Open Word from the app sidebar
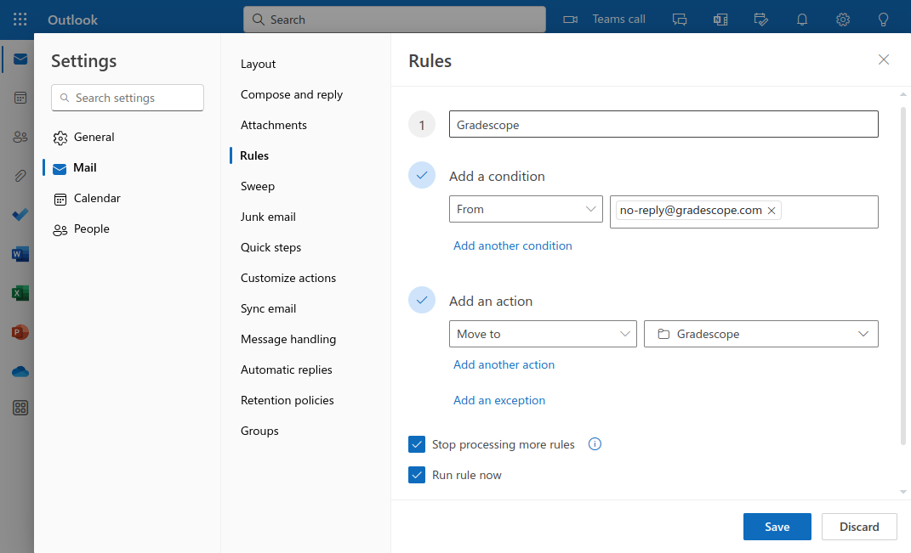Screen dimensions: 911x553 click(x=20, y=254)
